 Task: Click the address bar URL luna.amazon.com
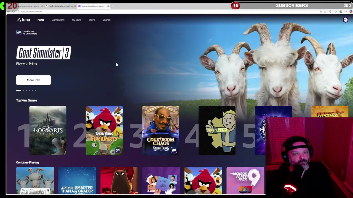tap(31, 12)
